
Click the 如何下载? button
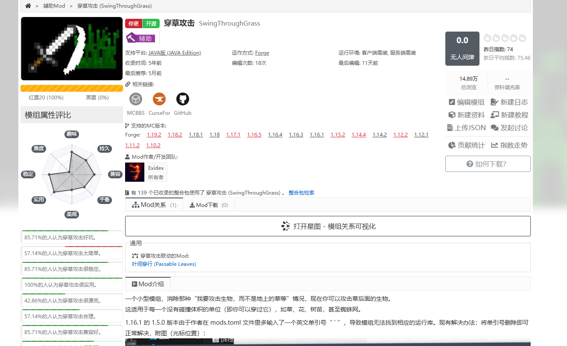pyautogui.click(x=488, y=164)
